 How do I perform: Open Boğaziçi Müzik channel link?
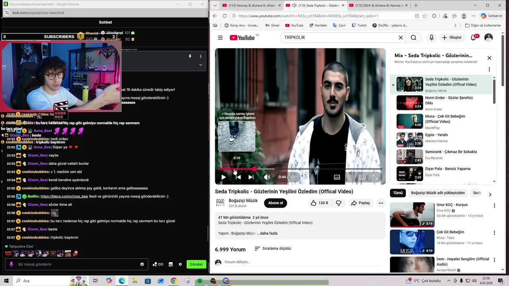pyautogui.click(x=243, y=201)
